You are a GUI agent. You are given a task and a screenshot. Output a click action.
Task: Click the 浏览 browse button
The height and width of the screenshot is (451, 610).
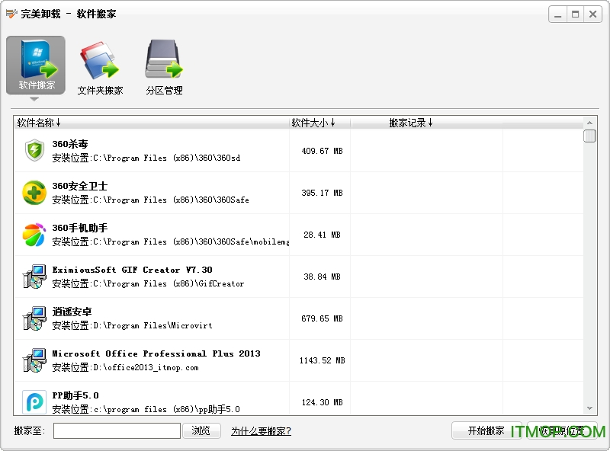tap(201, 430)
